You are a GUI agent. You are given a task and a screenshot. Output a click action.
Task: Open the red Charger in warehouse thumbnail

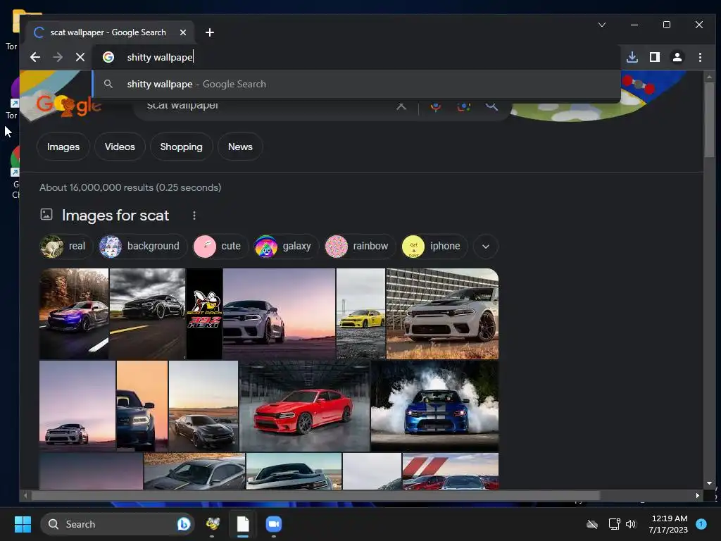304,406
